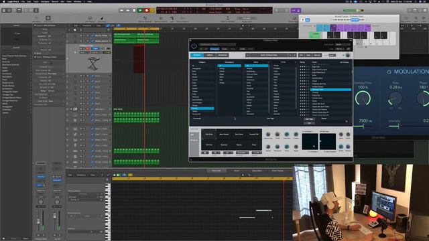The image size is (429, 241).
Task: Open the Loop Browser in control bar
Action: tap(420, 11)
